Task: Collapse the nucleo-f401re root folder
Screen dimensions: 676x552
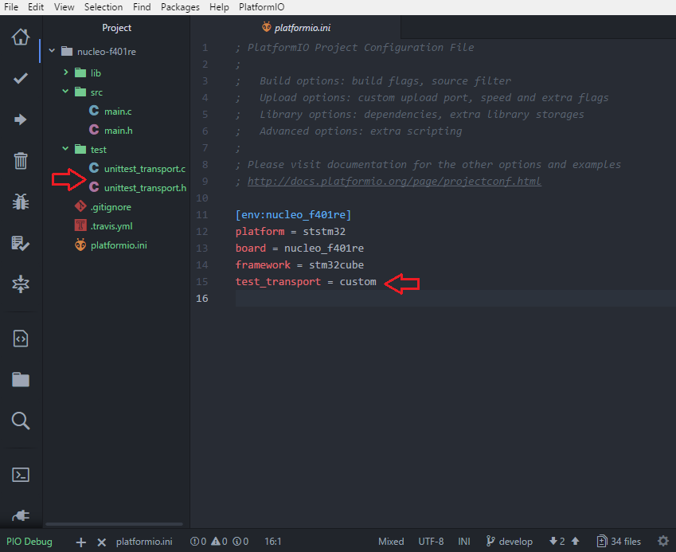Action: 52,51
